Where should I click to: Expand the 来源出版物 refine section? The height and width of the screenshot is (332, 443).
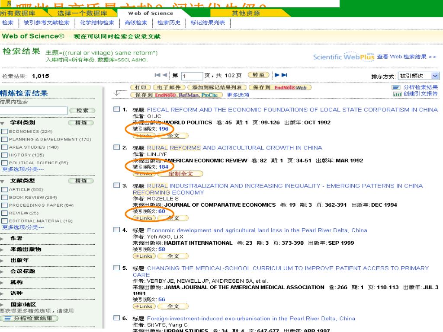2,249
